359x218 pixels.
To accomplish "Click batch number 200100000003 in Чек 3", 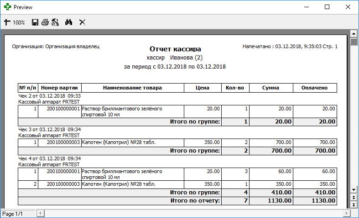I will pos(63,142).
